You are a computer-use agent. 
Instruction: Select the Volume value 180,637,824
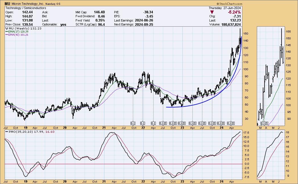[x=231, y=24]
